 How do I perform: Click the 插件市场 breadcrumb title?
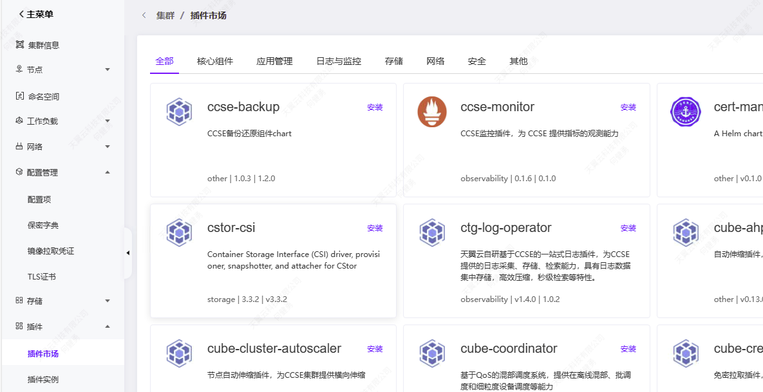tap(208, 15)
